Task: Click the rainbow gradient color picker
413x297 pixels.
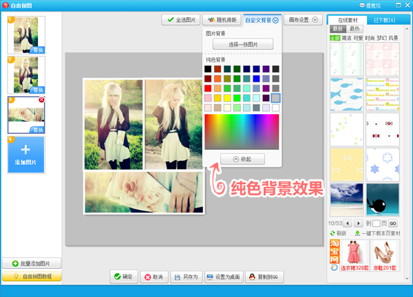Action: 242,132
